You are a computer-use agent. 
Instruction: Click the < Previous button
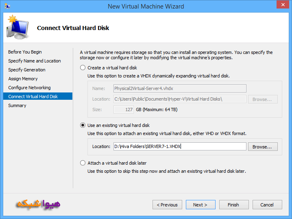pos(167,205)
